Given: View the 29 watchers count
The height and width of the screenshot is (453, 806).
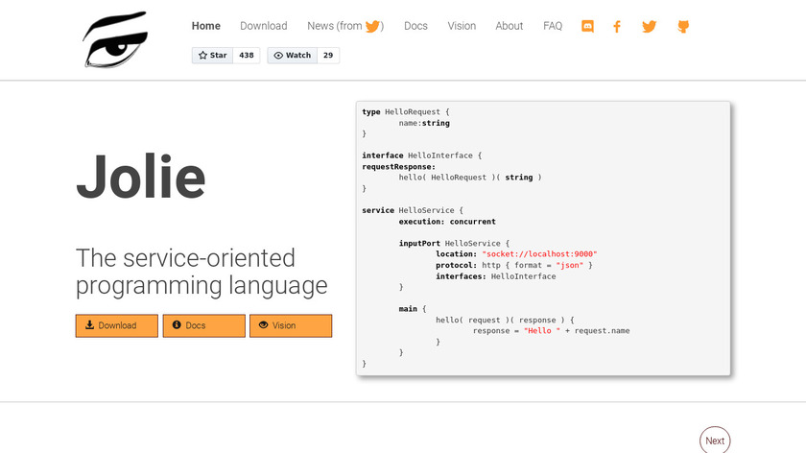Looking at the screenshot, I should pyautogui.click(x=327, y=56).
